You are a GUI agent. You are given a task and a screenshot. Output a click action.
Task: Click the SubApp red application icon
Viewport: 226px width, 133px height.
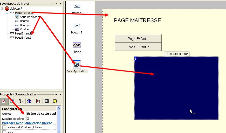[7, 9]
